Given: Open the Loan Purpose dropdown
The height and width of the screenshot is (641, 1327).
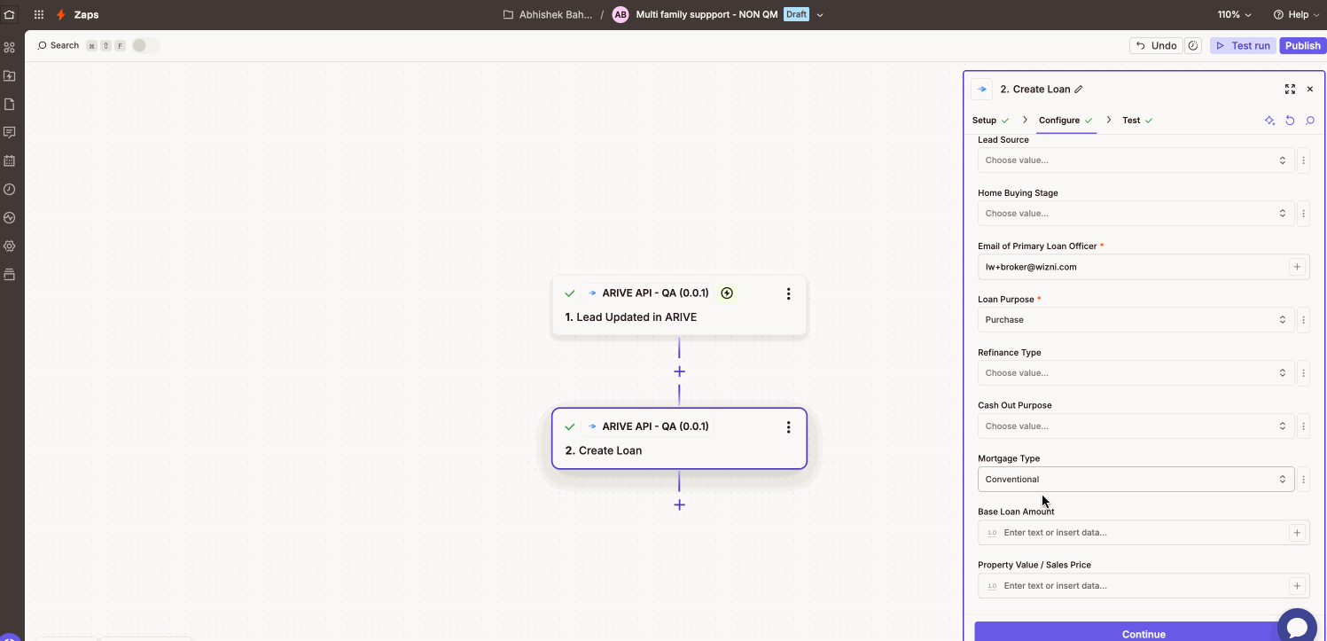Looking at the screenshot, I should click(1136, 320).
